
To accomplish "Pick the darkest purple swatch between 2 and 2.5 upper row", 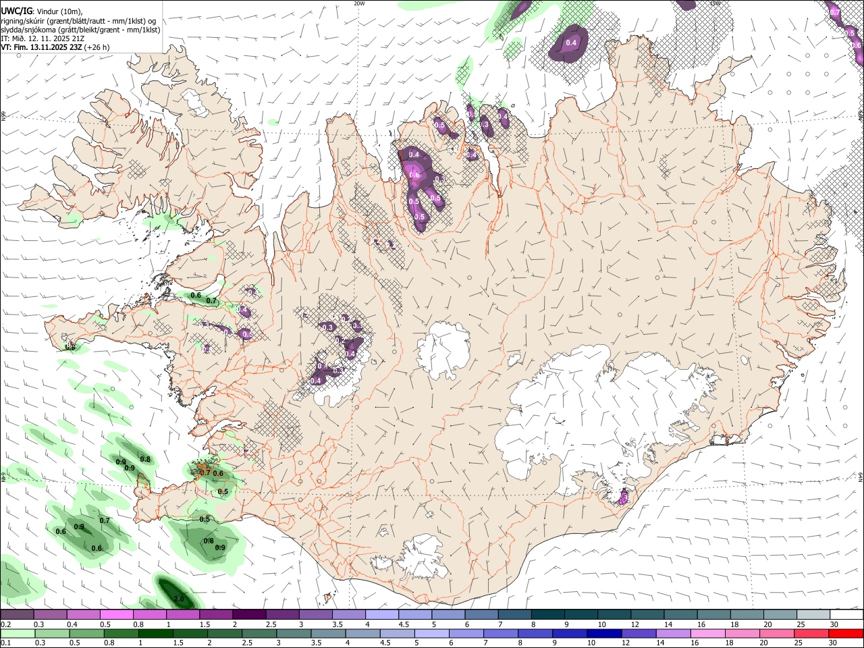I will [248, 615].
